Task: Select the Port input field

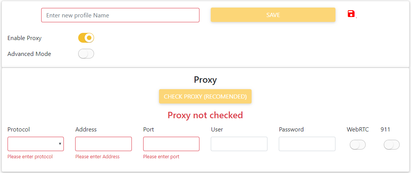Action: tap(171, 144)
